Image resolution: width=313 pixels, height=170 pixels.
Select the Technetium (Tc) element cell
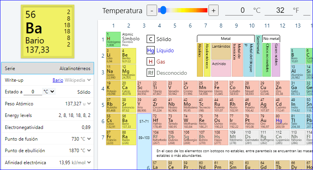pyautogui.click(x=205, y=105)
